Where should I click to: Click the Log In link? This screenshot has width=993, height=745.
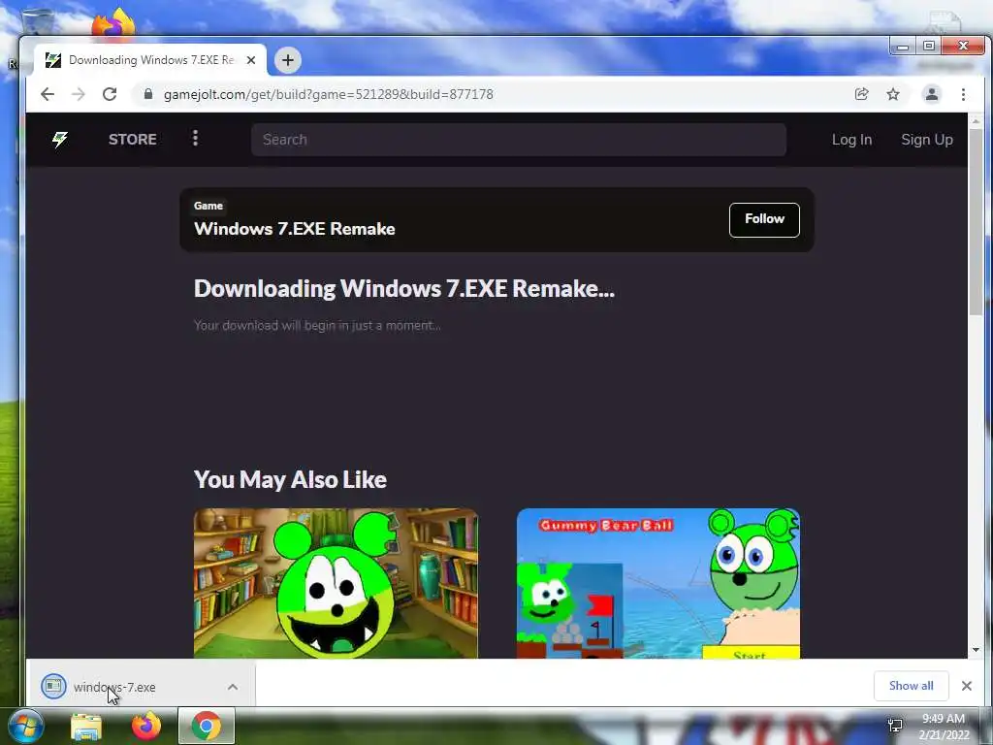851,140
